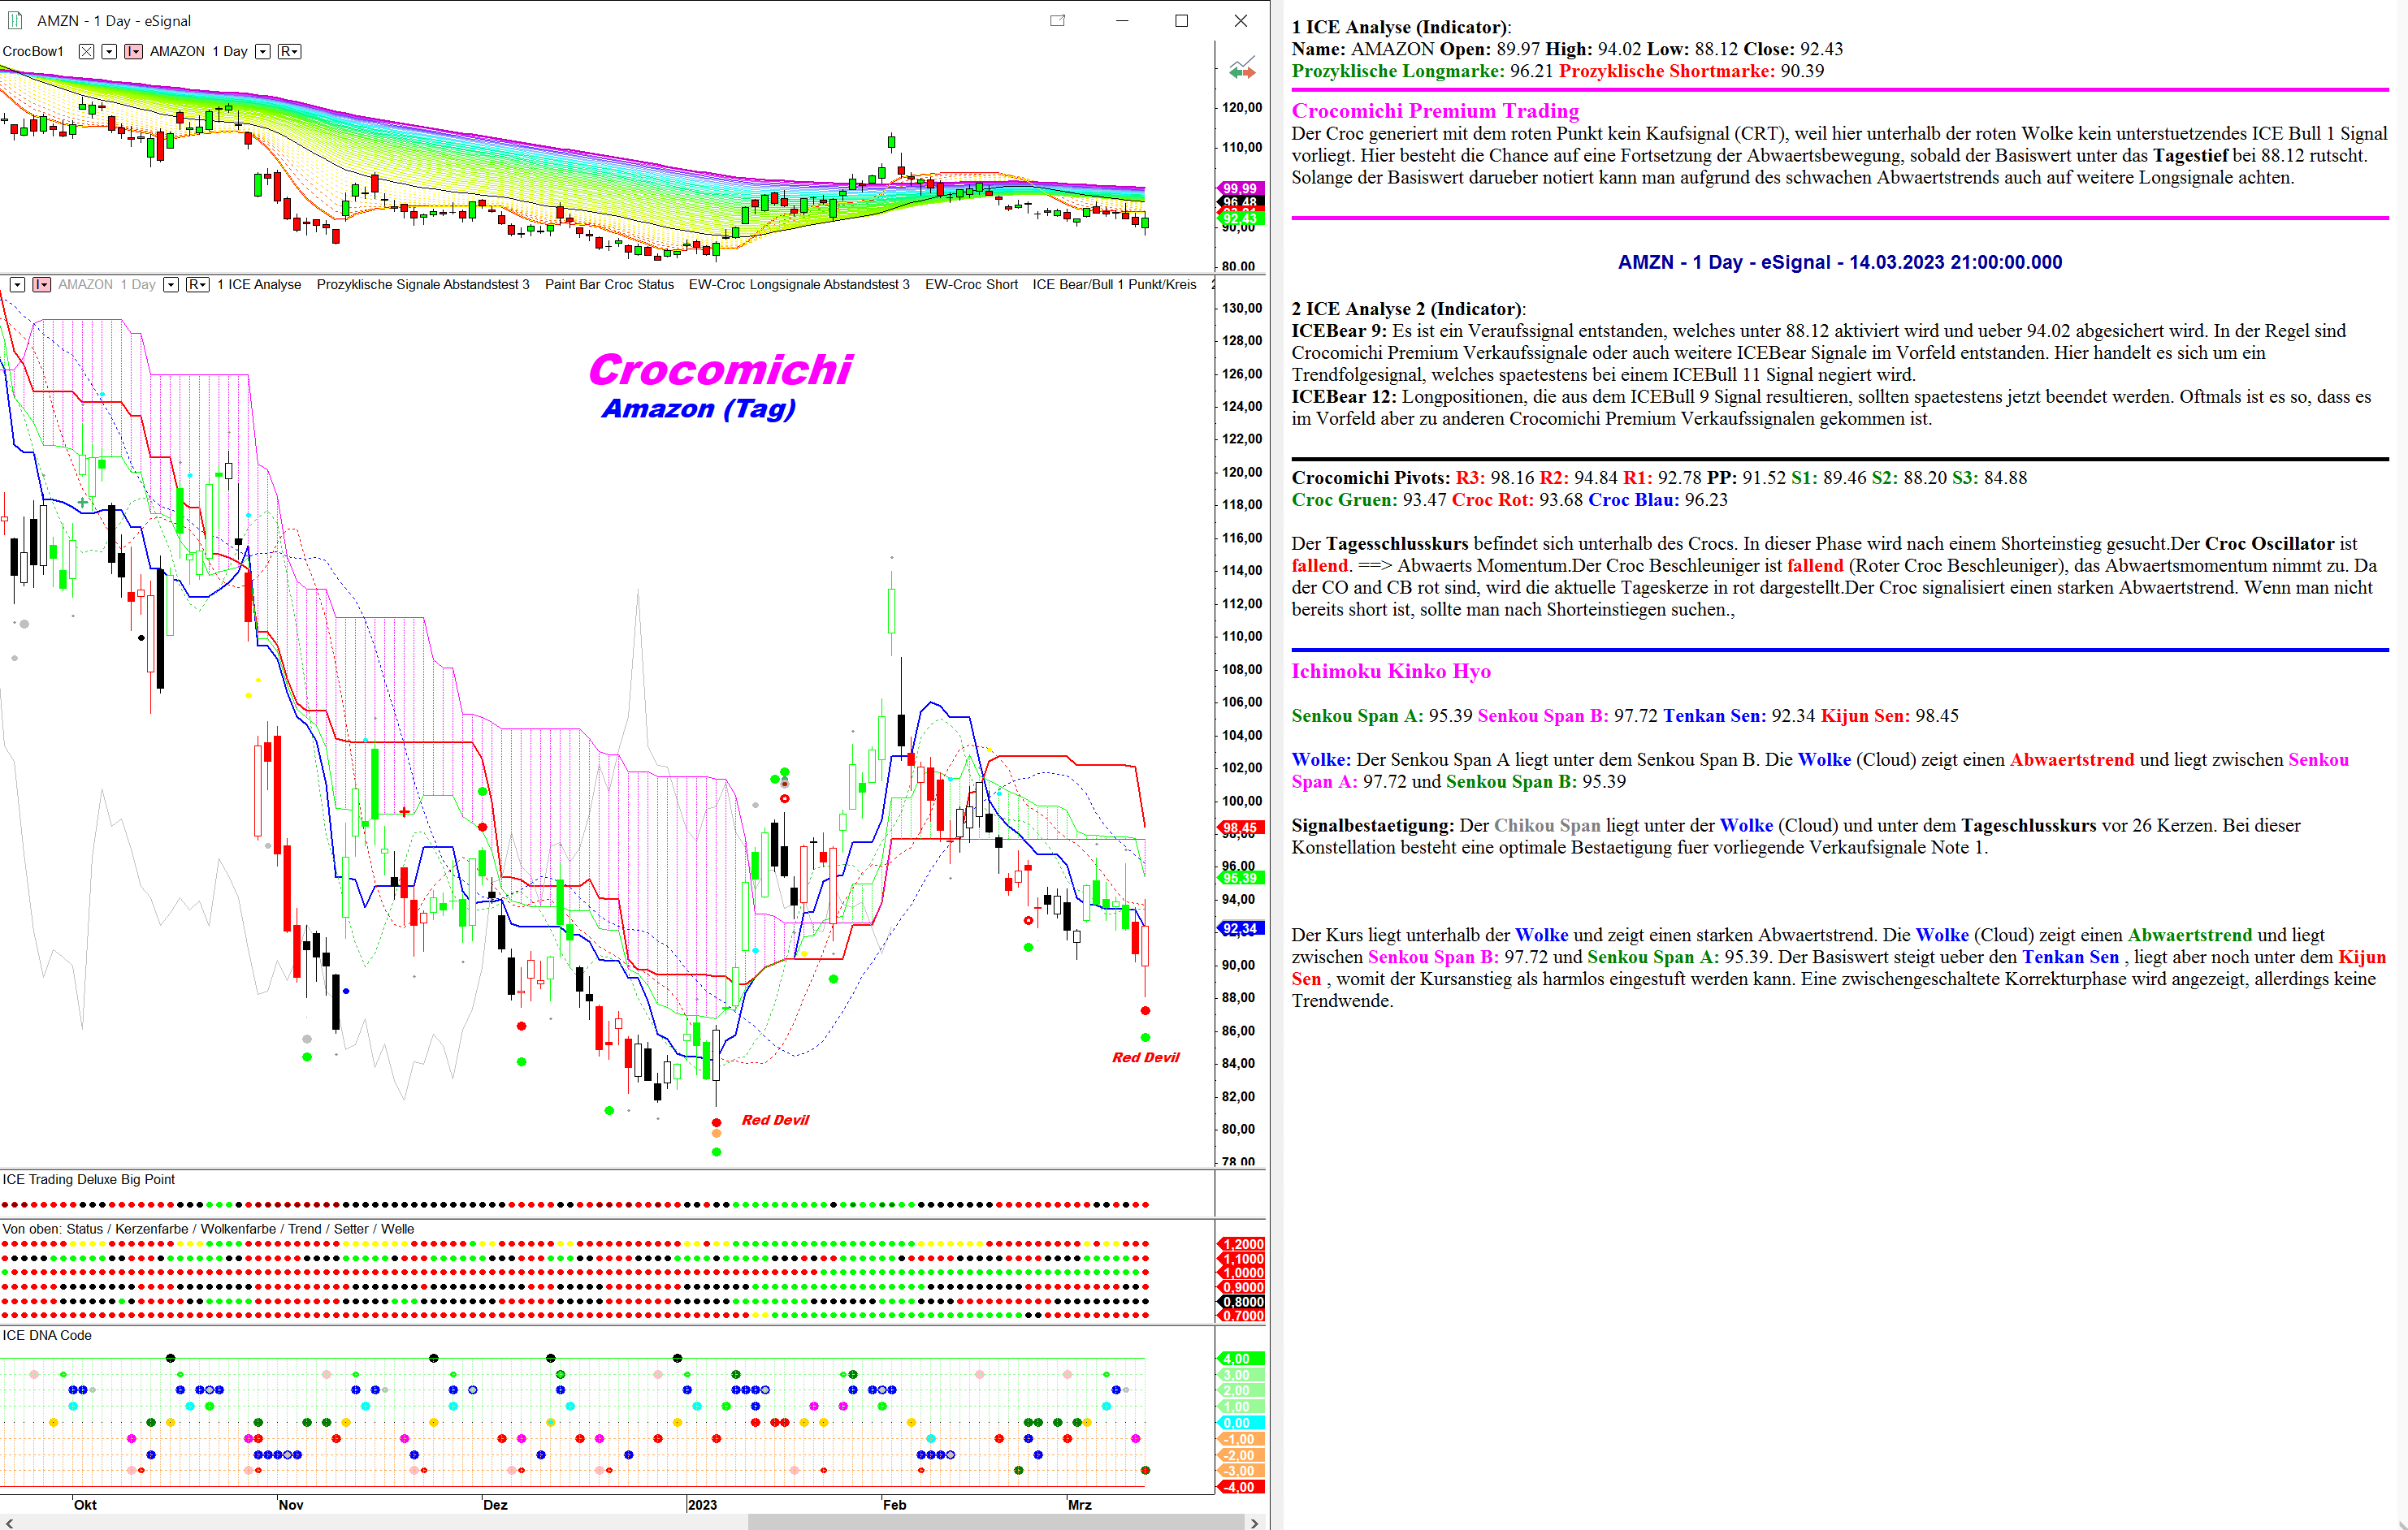Click the eSignal chart document icon in title bar
The width and height of the screenshot is (2408, 1530).
15,20
